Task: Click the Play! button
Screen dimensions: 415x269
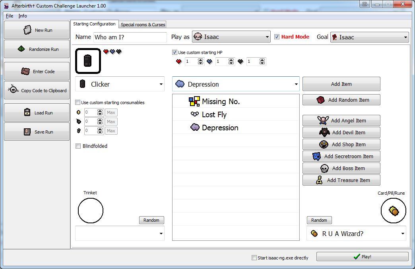Action: point(363,257)
